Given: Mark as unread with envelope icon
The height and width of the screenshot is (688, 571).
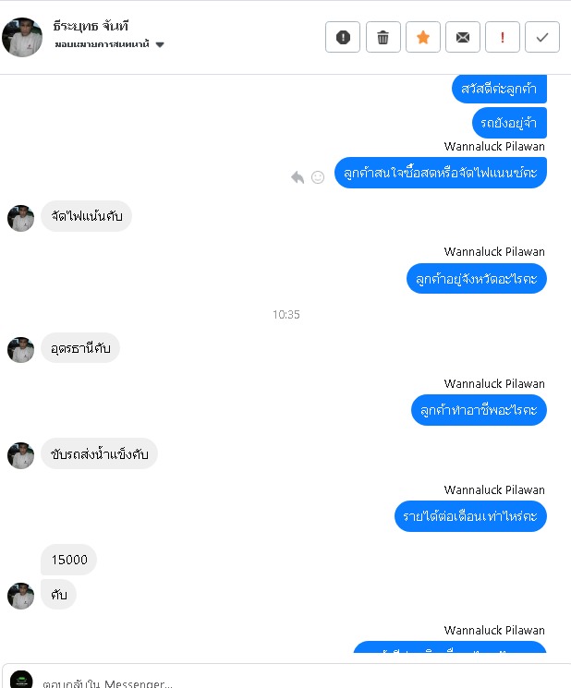Looking at the screenshot, I should [463, 37].
